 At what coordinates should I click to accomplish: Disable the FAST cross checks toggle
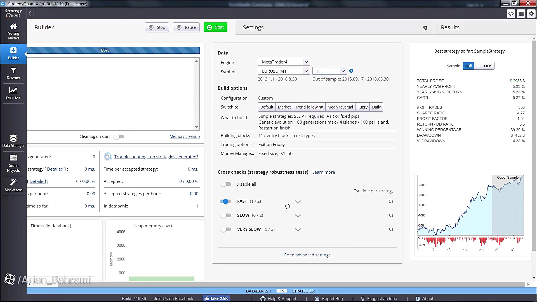click(x=226, y=201)
